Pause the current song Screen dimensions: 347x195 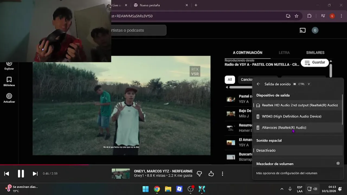click(x=21, y=174)
